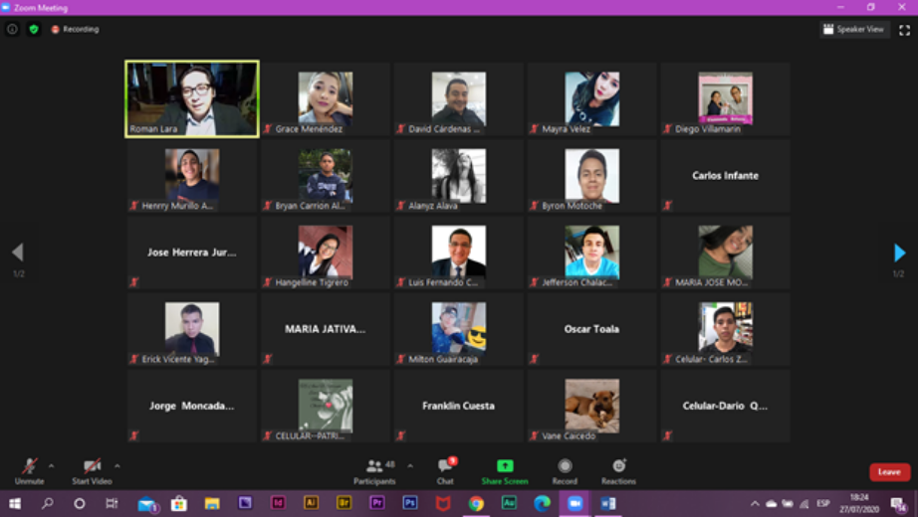Click the Oscar Toala name tile

point(591,329)
